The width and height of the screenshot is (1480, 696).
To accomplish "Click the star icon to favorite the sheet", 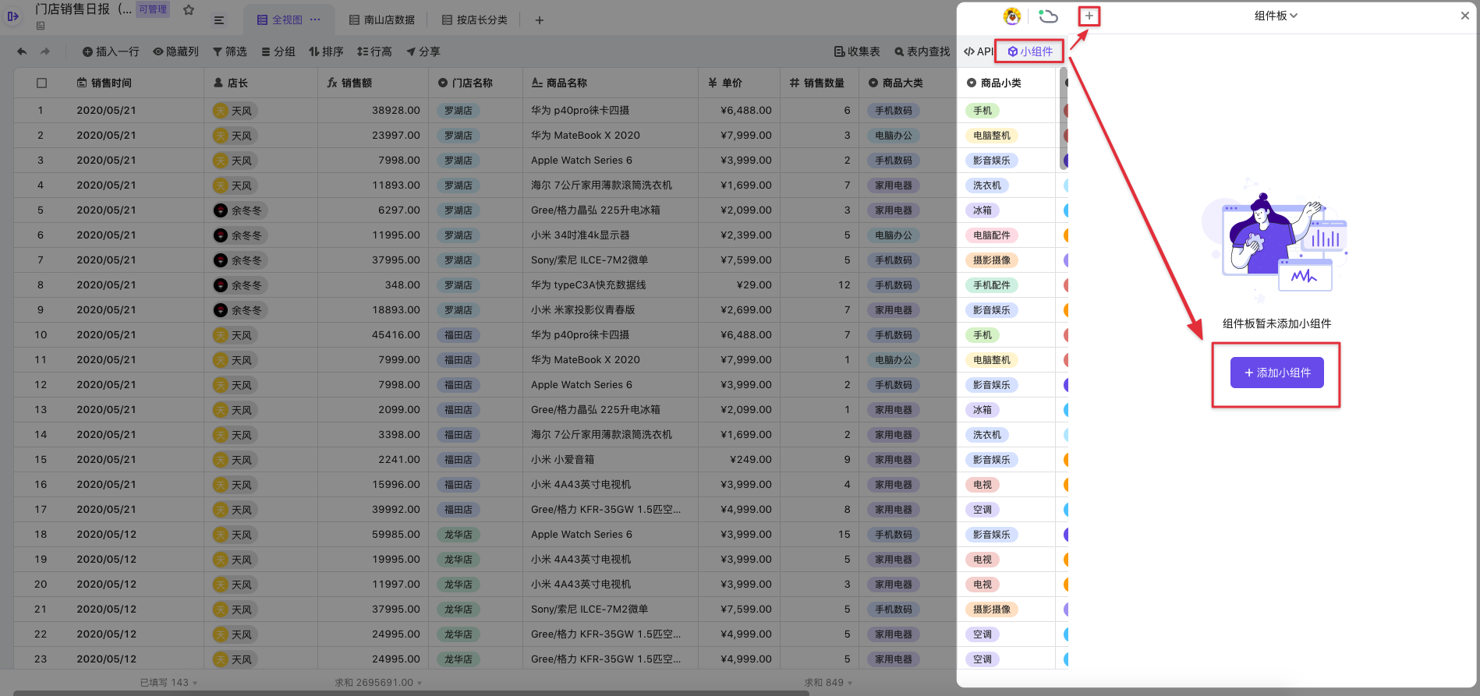I will point(189,10).
